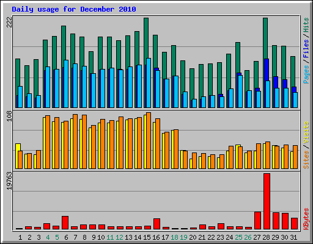This screenshot has width=313, height=244.
Task: Select day label '8' on the axis
Action: point(84,237)
